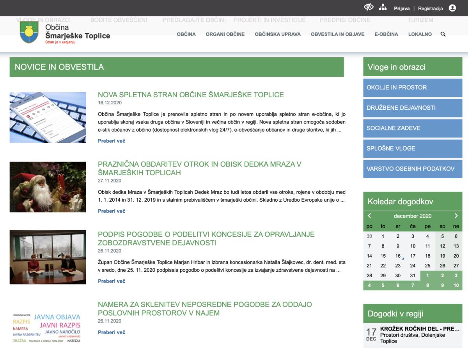Viewport: 468px width, 348px height.
Task: Click date 16.12.2020 under first article
Action: click(x=110, y=103)
